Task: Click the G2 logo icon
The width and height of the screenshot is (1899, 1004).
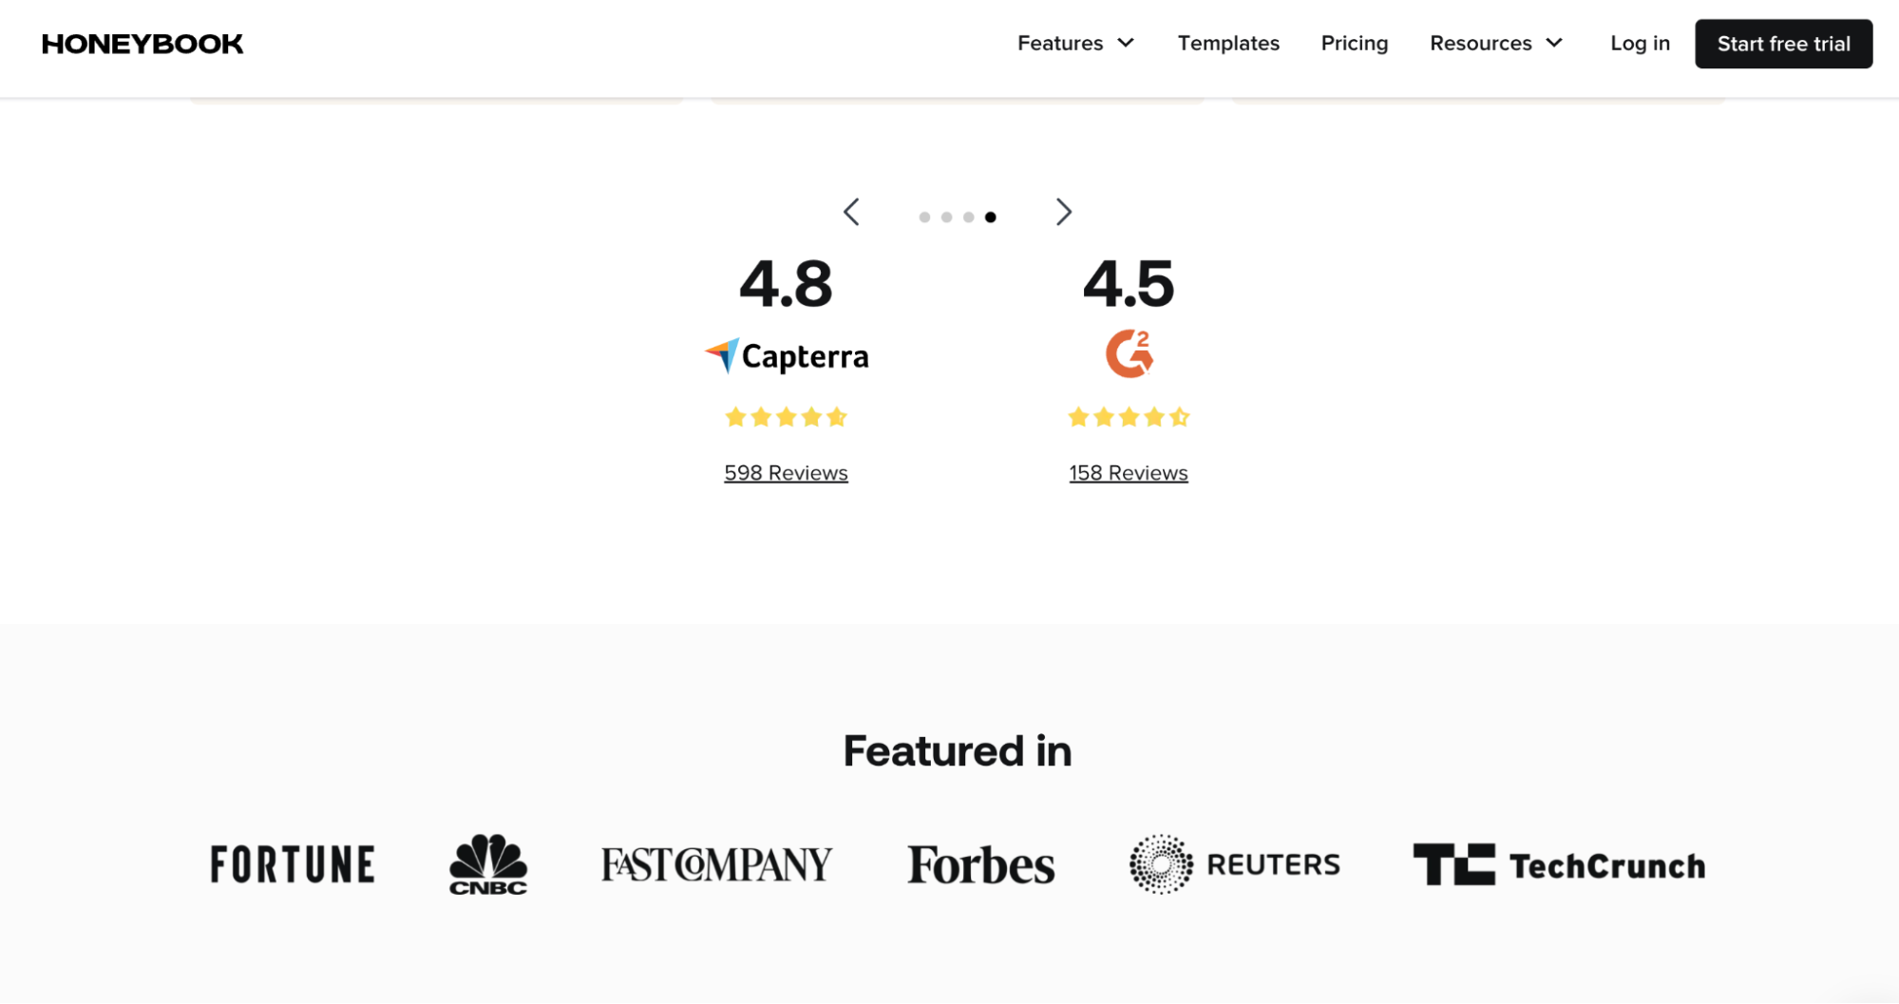Action: coord(1129,353)
